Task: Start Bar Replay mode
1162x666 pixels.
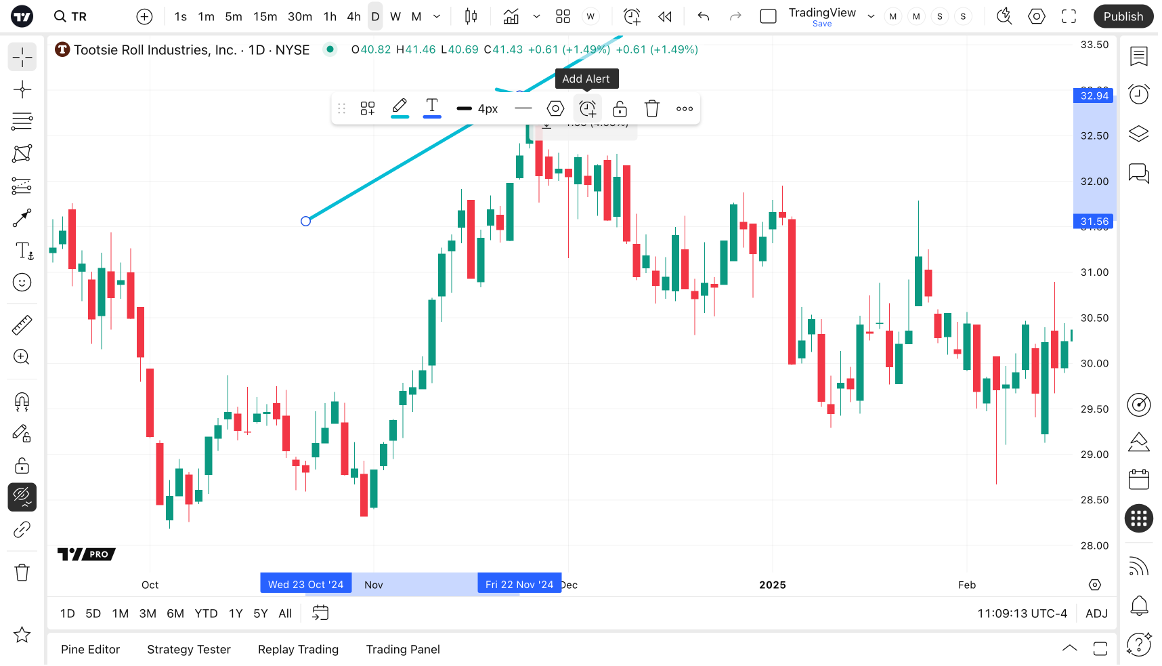Action: (x=665, y=16)
